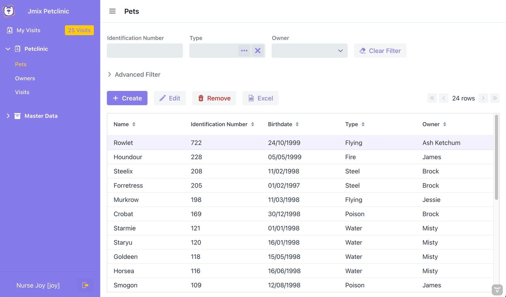Click the calendar icon next to My Visits
The image size is (506, 297).
tap(9, 30)
